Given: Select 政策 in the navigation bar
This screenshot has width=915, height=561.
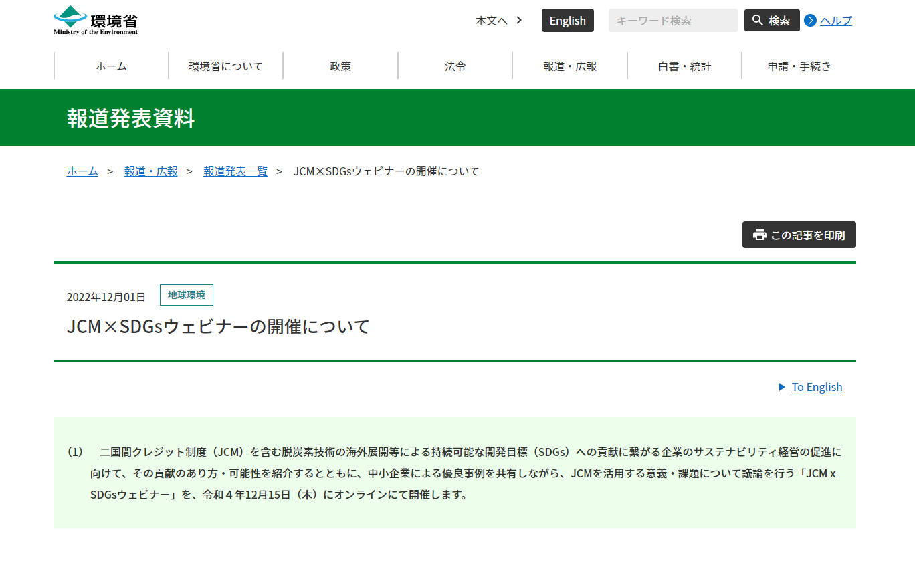Looking at the screenshot, I should [340, 66].
